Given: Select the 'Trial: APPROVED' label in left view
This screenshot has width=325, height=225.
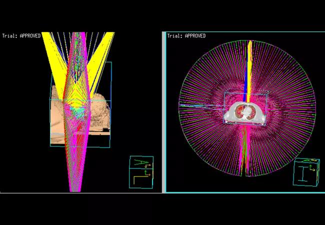Looking at the screenshot, I should point(21,36).
